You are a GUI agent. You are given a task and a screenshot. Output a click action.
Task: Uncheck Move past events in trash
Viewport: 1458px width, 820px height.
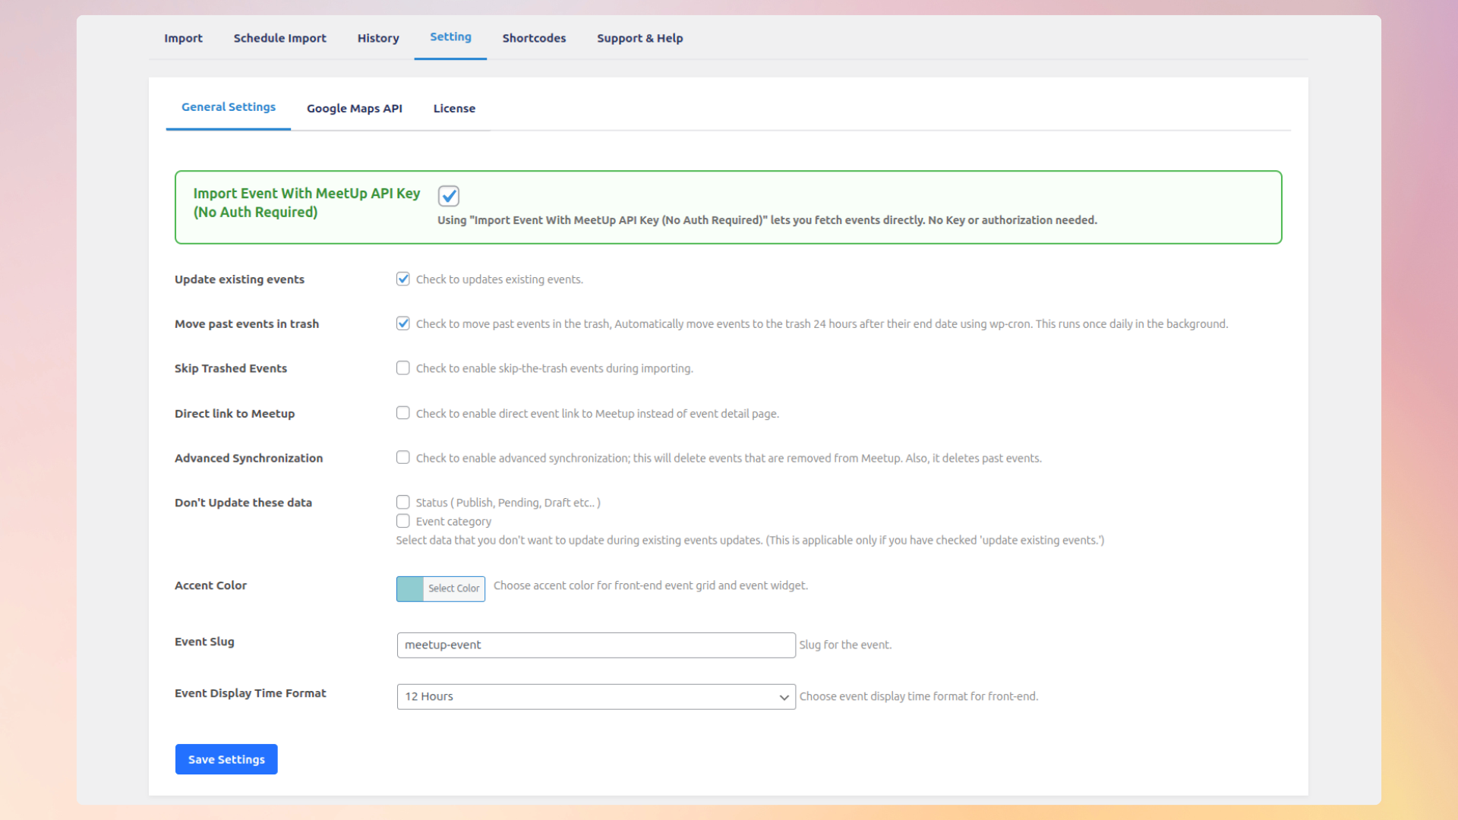[403, 323]
